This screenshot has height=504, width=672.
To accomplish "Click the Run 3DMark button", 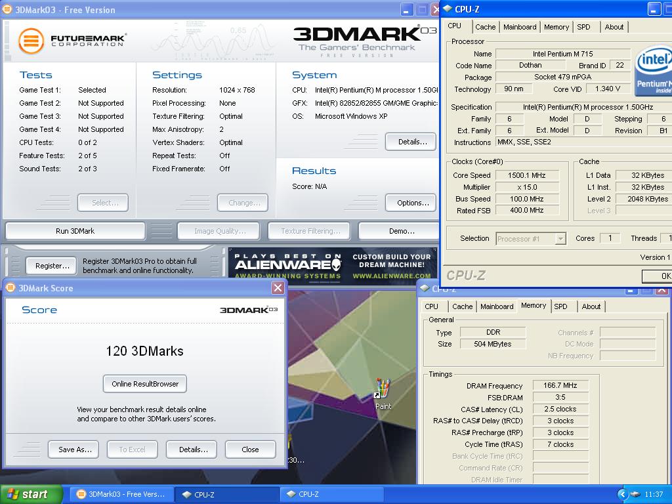I will click(x=75, y=231).
